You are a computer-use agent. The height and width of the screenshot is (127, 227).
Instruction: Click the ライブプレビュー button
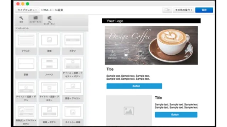27,10
